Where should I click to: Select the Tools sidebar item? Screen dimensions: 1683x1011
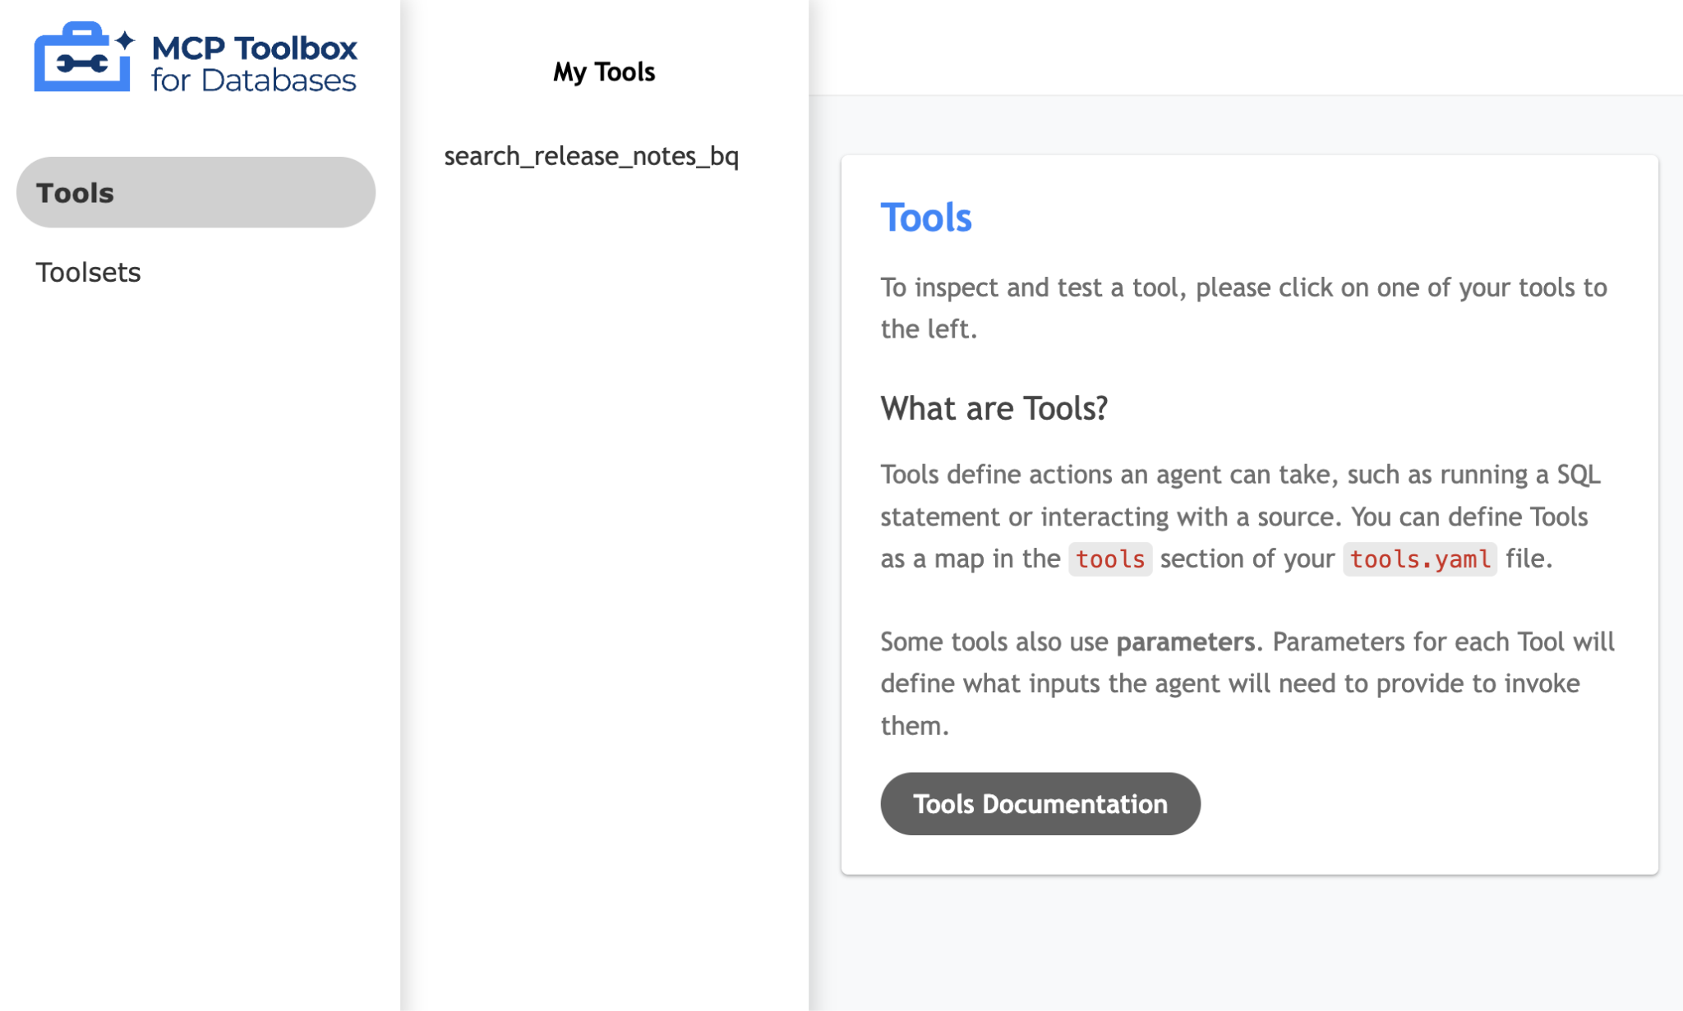pyautogui.click(x=196, y=192)
